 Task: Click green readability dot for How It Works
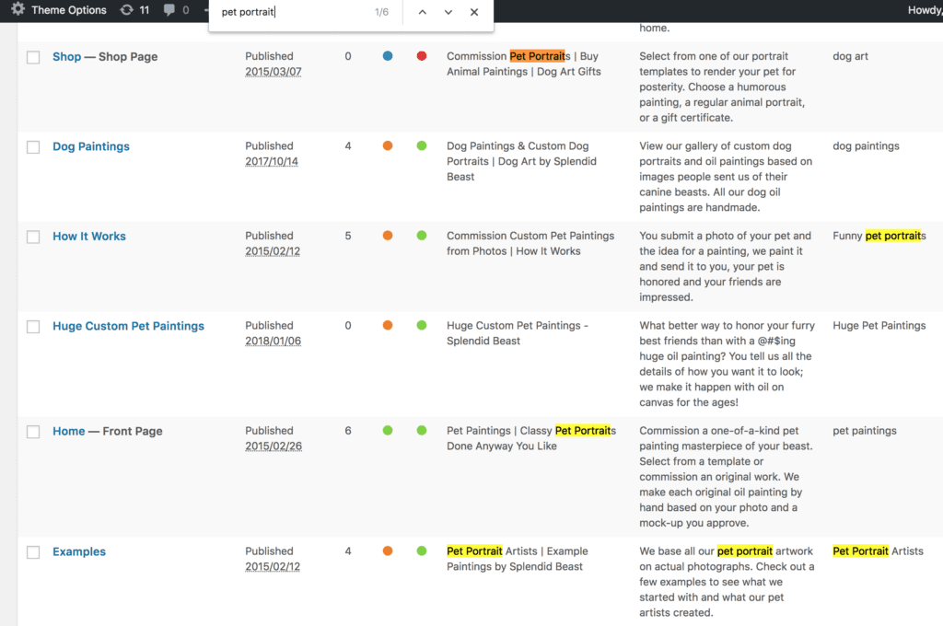(422, 235)
